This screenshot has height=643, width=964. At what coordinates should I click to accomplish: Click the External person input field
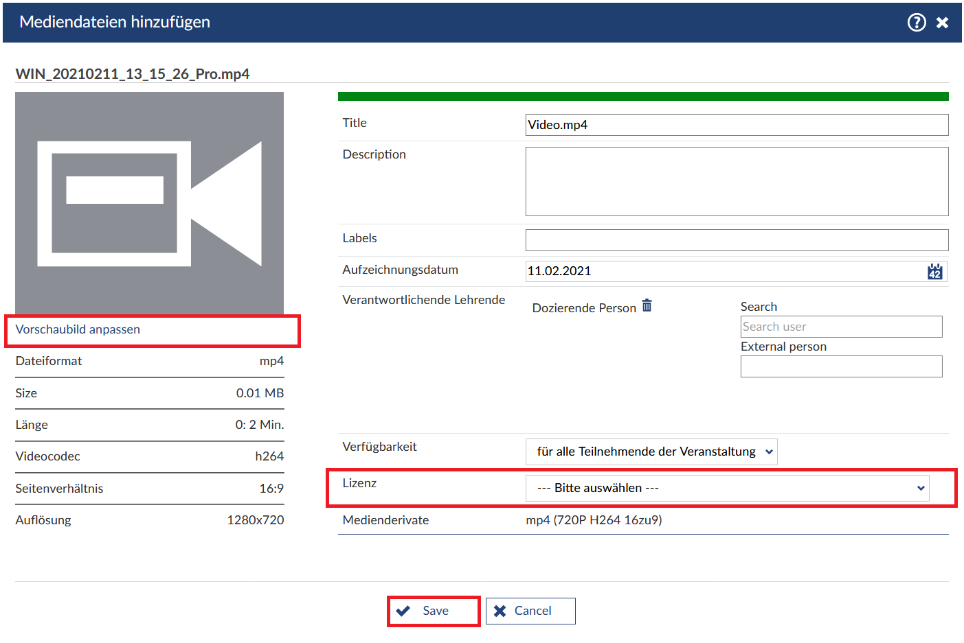click(x=840, y=366)
